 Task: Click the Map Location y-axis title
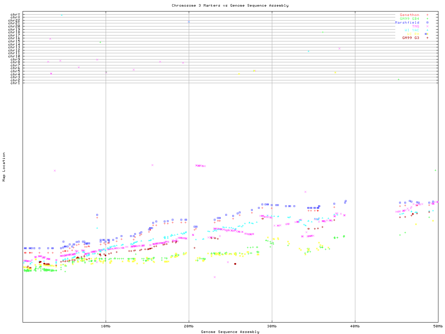point(4,167)
